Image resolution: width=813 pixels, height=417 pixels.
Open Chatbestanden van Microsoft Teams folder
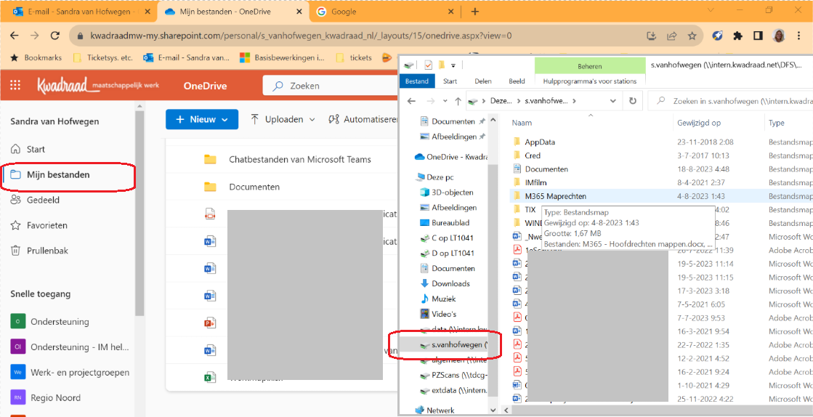(299, 159)
